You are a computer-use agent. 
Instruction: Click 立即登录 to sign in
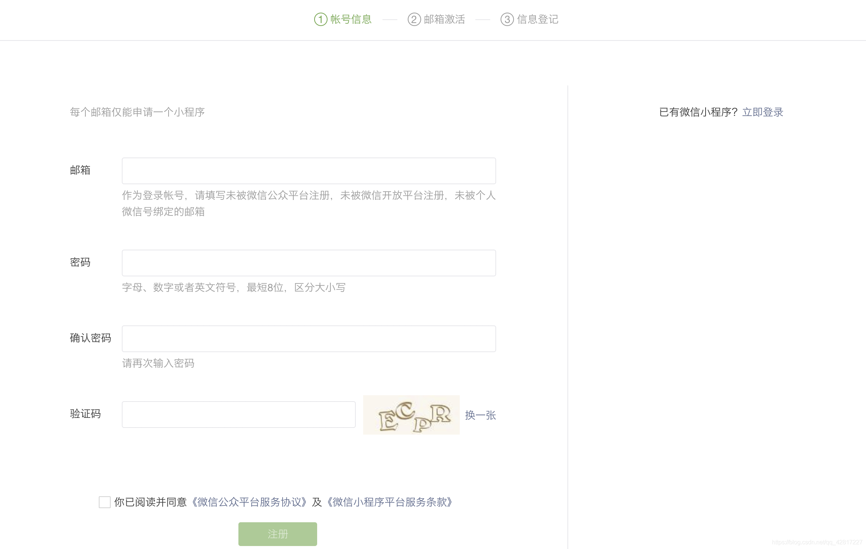point(763,111)
